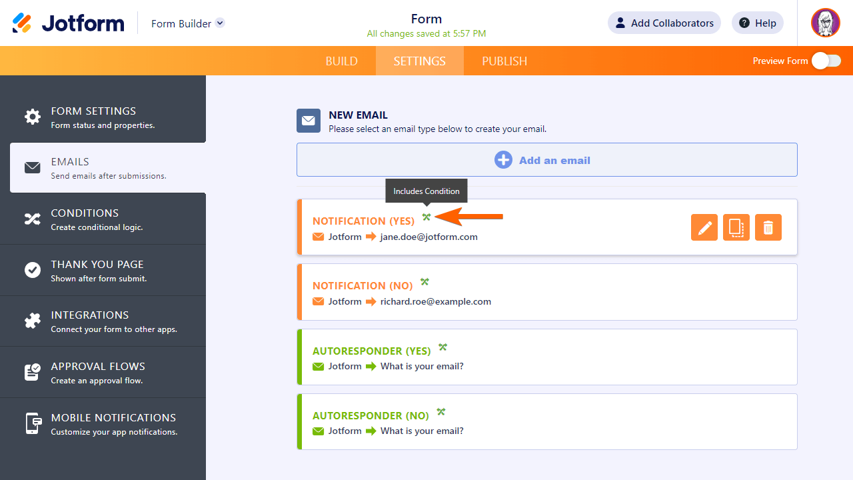Viewport: 853px width, 480px height.
Task: Expand the Form Builder dropdown
Action: 220,23
